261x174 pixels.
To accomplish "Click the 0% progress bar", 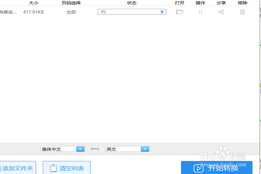I will click(132, 12).
